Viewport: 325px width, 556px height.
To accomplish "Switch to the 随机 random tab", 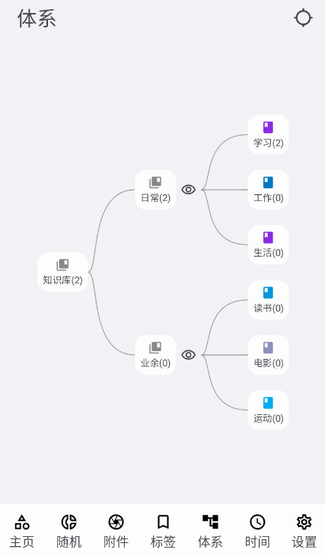I will (x=69, y=531).
